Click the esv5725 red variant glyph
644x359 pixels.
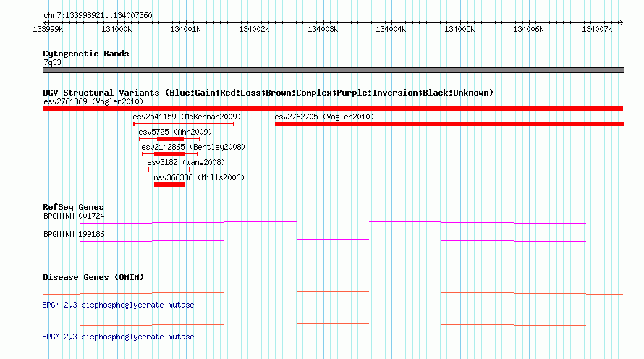(x=169, y=139)
